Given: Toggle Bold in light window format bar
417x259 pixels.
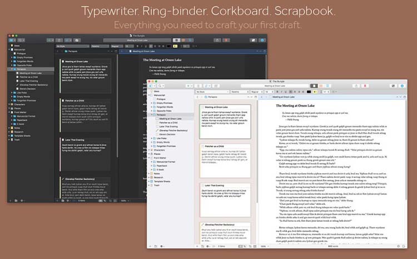Looking at the screenshot, I should point(277,92).
